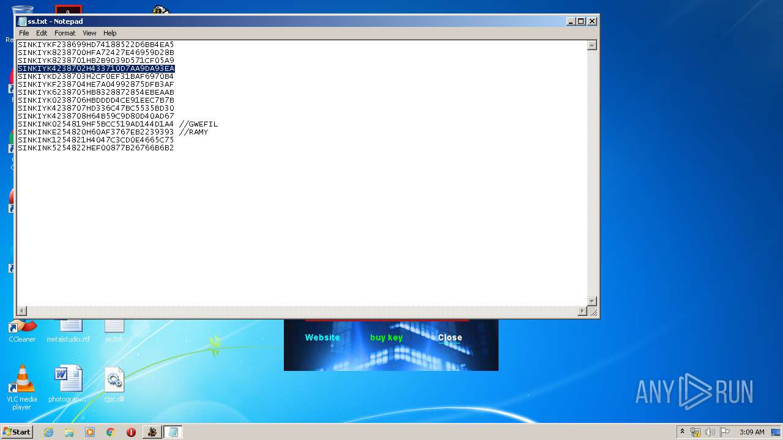Click the 'Close' link in popup
The height and width of the screenshot is (440, 783).
(x=450, y=337)
